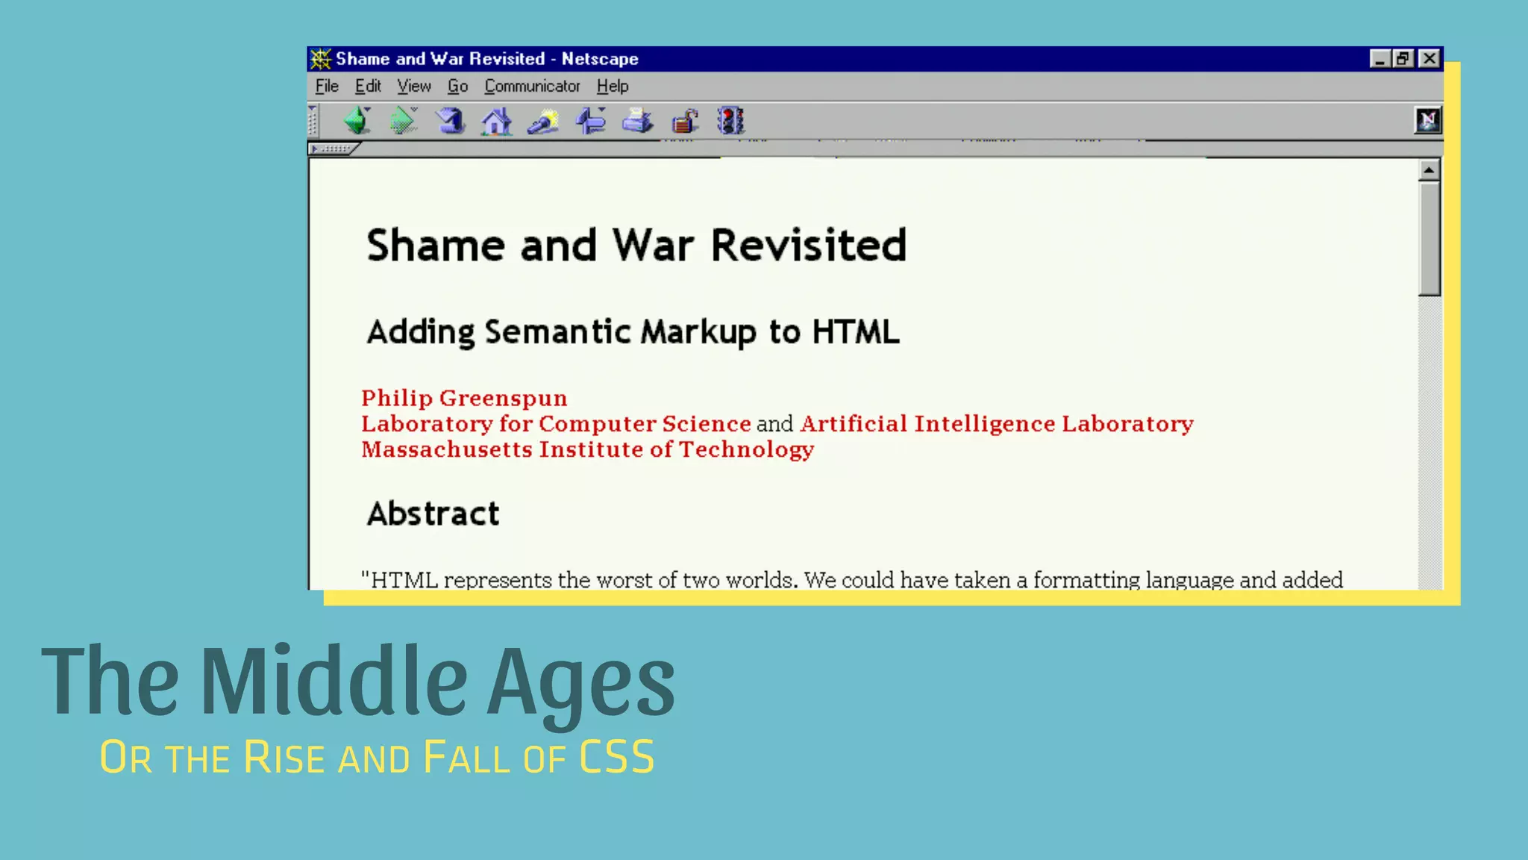Collapse the navigation toolbar grip handle
The width and height of the screenshot is (1528, 860).
coord(313,121)
